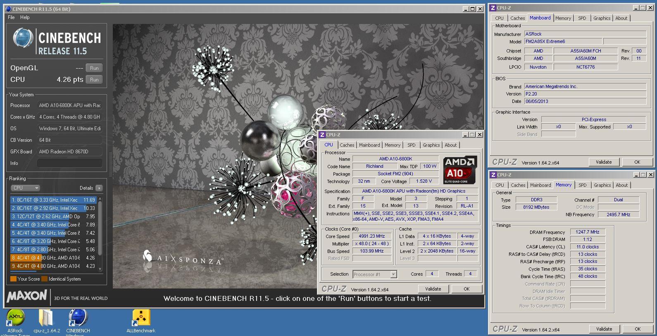The width and height of the screenshot is (657, 336).
Task: Open the Help menu in Cinebench
Action: coord(25,17)
